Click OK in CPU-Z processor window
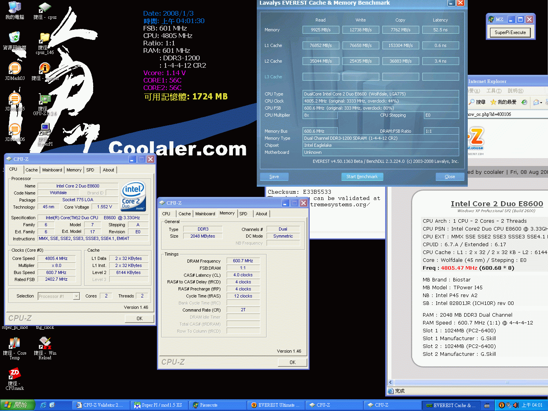Viewport: 548px width, 411px height. 139,319
